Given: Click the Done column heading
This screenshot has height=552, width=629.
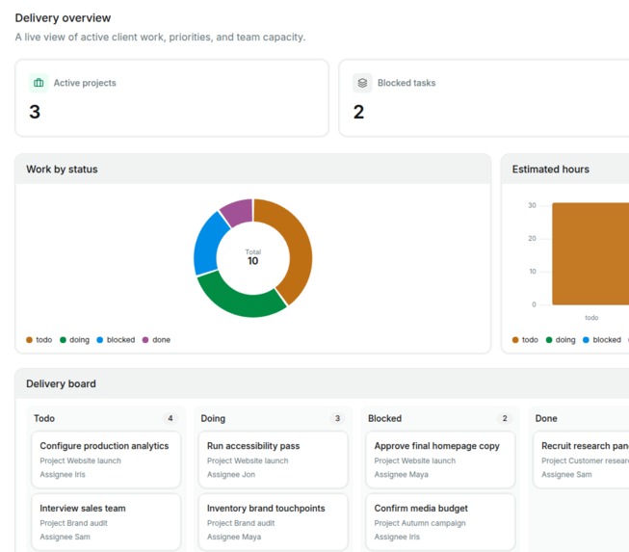Looking at the screenshot, I should pos(546,418).
